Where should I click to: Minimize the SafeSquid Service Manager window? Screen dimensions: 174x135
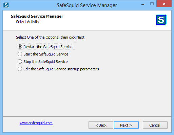143,5
